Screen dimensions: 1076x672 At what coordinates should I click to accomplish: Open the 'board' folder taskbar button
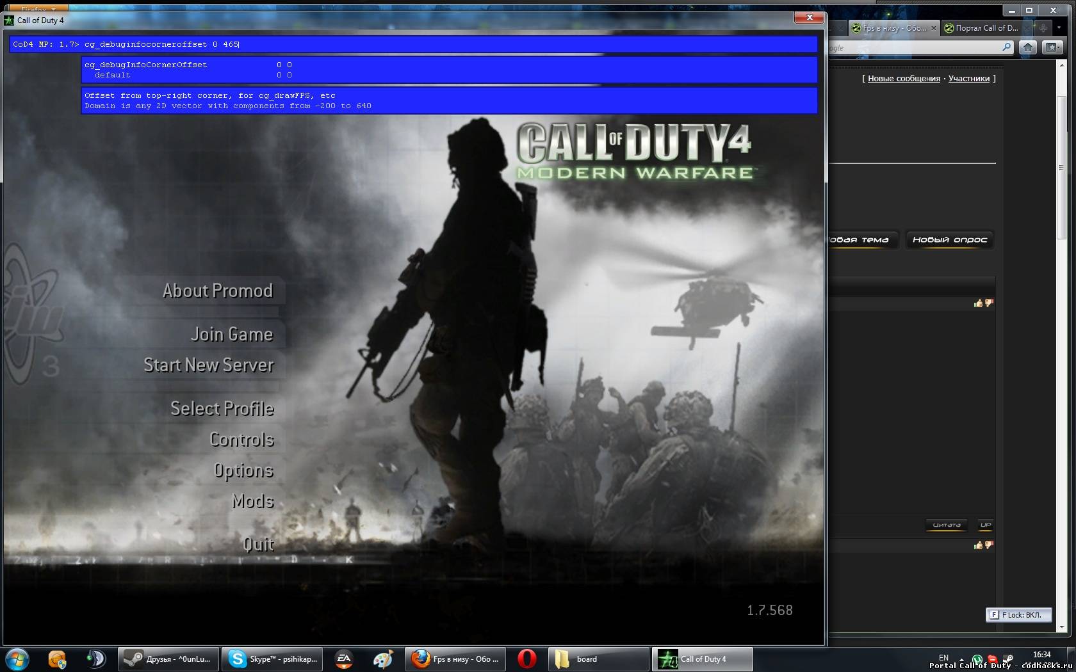(599, 659)
